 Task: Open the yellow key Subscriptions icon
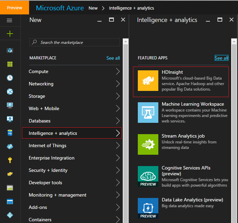10,160
